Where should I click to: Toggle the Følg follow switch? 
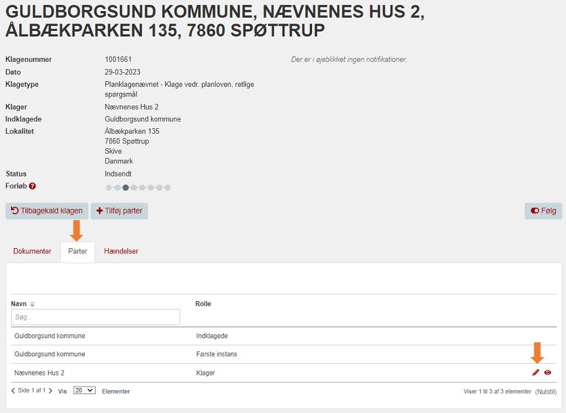point(543,210)
